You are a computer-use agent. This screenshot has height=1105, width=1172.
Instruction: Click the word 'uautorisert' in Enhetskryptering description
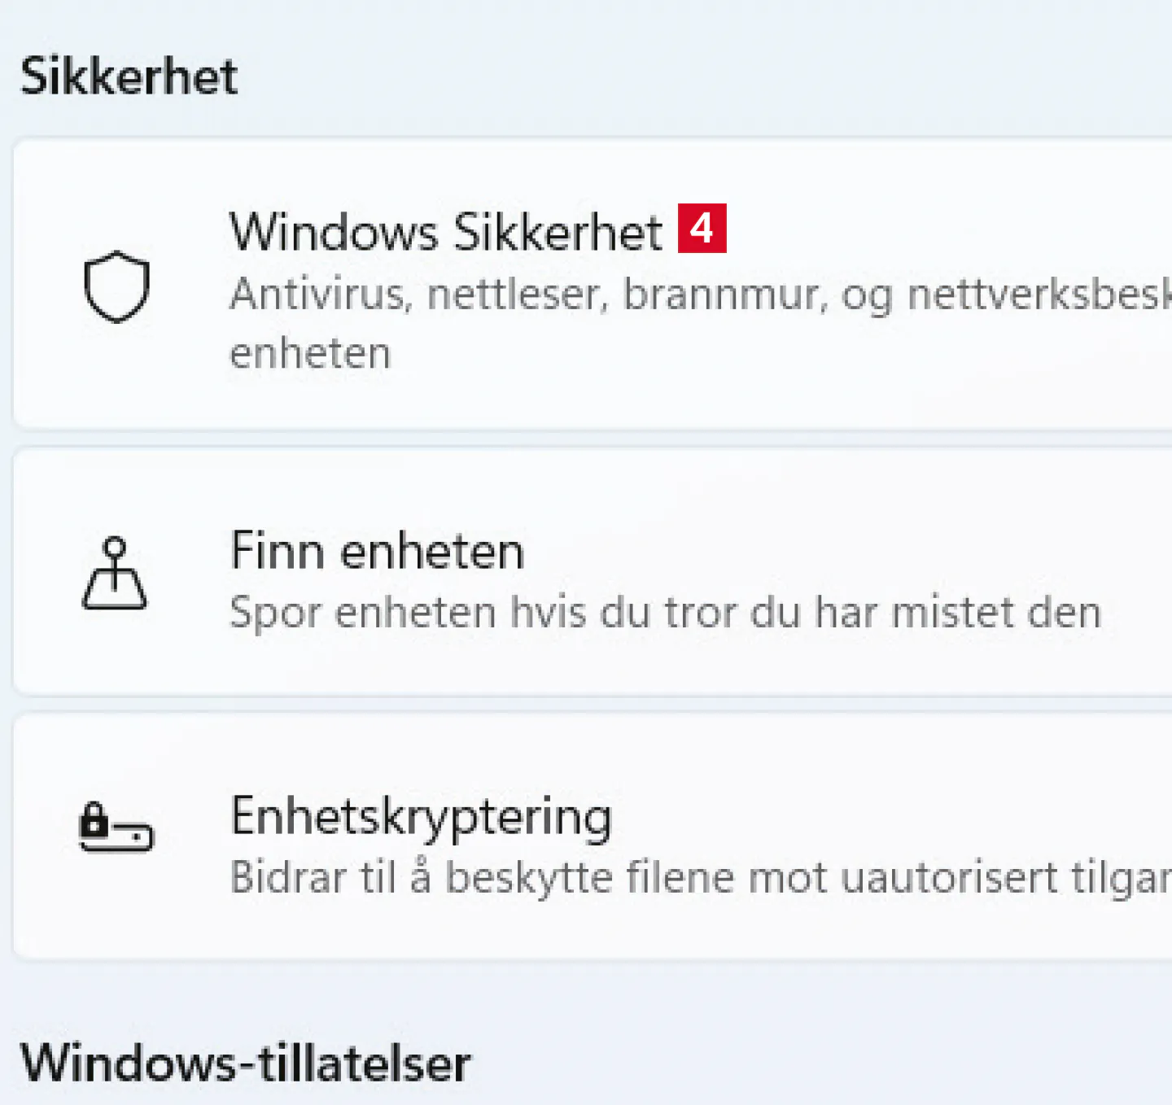[x=949, y=877]
